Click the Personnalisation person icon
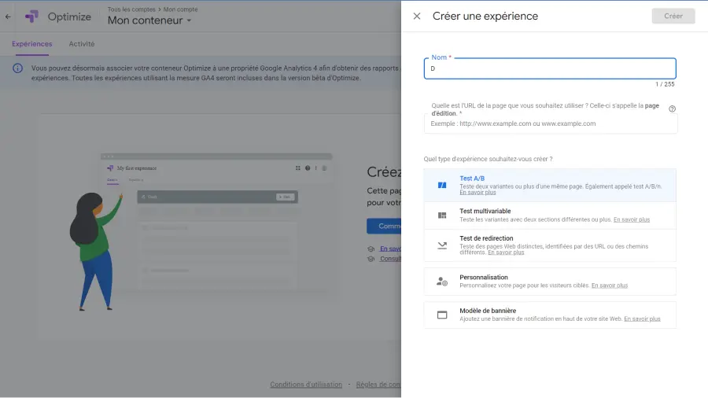The image size is (708, 398). tap(442, 282)
